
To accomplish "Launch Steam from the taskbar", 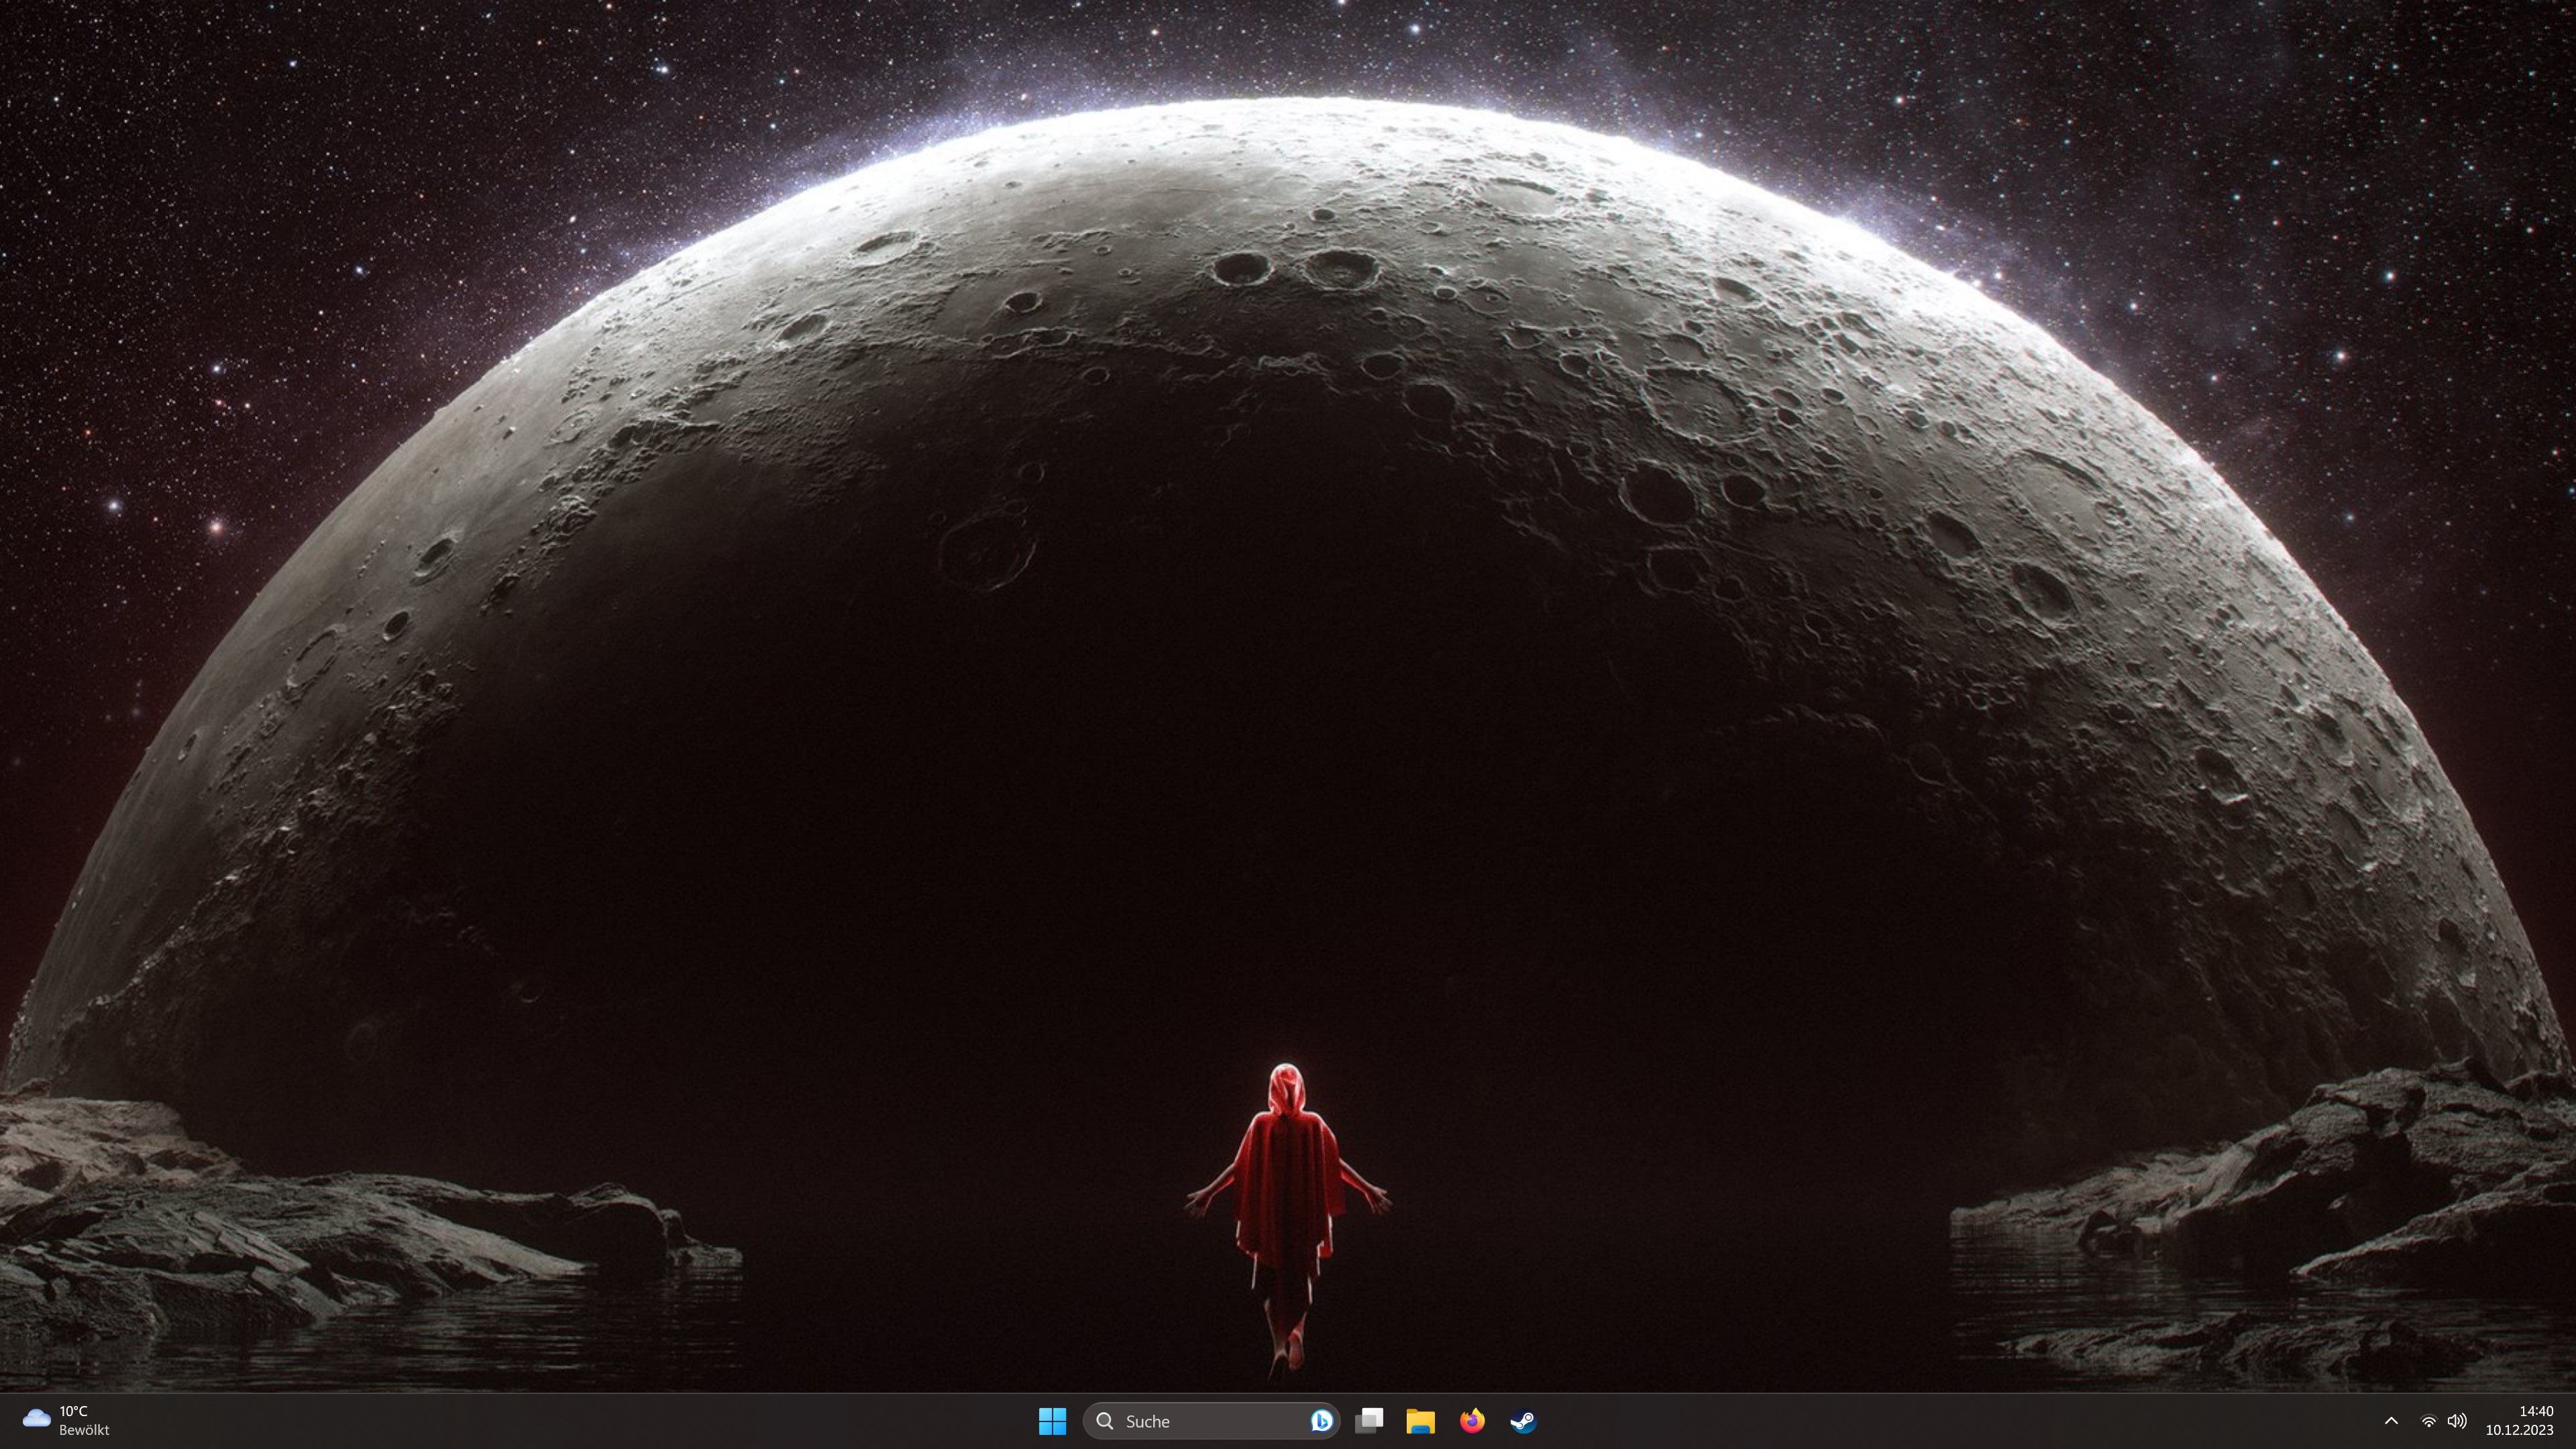I will point(1523,1421).
